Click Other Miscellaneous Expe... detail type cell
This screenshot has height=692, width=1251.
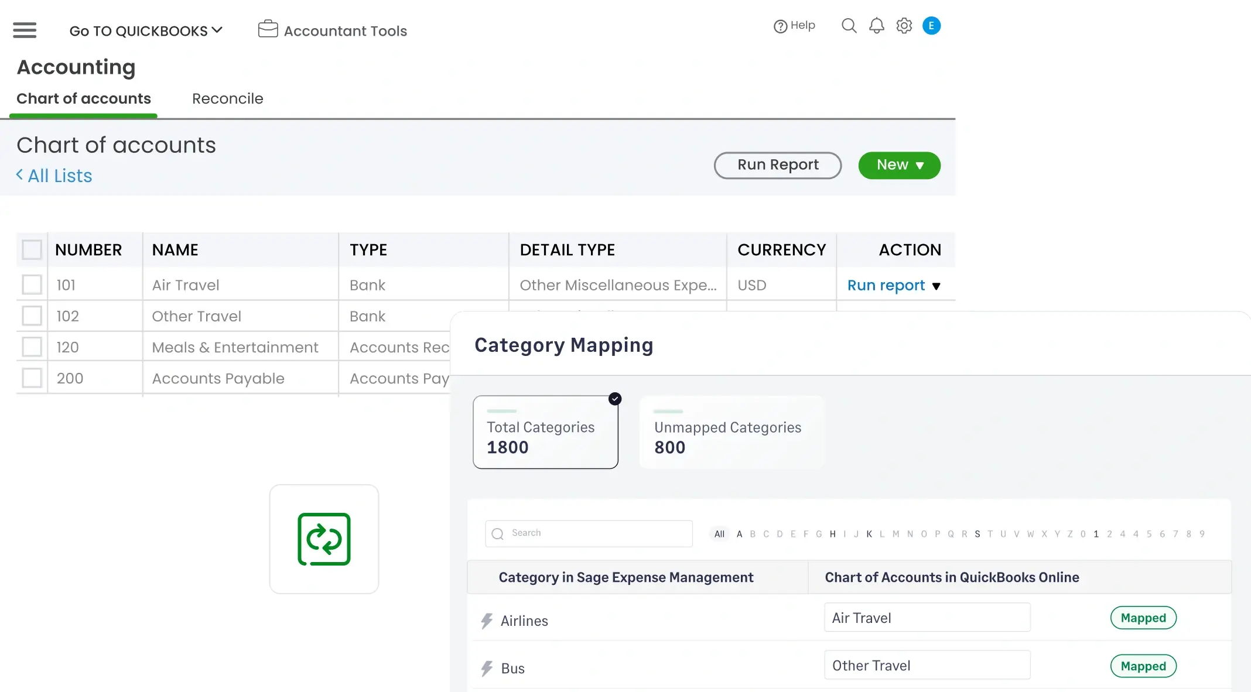coord(618,285)
